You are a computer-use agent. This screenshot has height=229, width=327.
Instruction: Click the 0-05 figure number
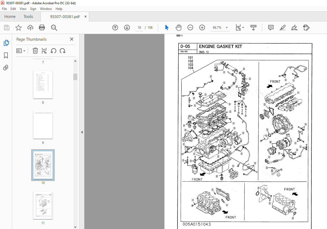185,46
